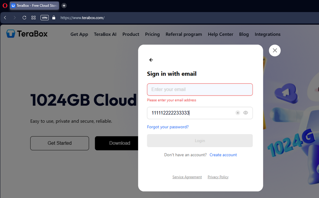The width and height of the screenshot is (319, 198).
Task: Open a new browser tab
Action: (64, 6)
